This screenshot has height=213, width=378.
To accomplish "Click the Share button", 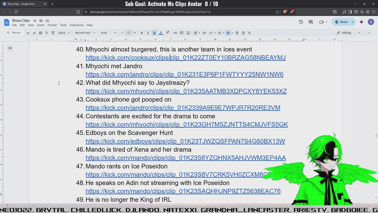I will point(341,22).
